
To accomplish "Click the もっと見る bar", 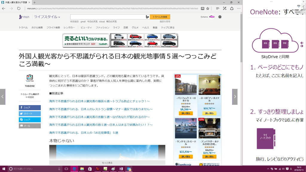I will tap(107, 163).
